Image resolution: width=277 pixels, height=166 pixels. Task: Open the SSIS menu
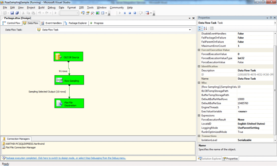click(x=81, y=8)
